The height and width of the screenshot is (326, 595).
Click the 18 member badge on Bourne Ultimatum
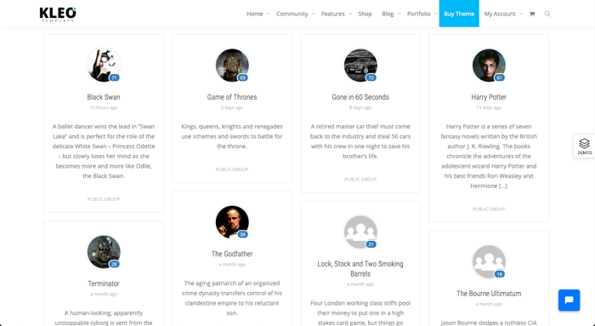(x=500, y=274)
